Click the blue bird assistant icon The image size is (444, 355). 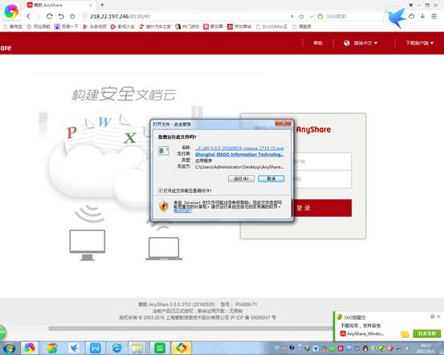tap(396, 18)
